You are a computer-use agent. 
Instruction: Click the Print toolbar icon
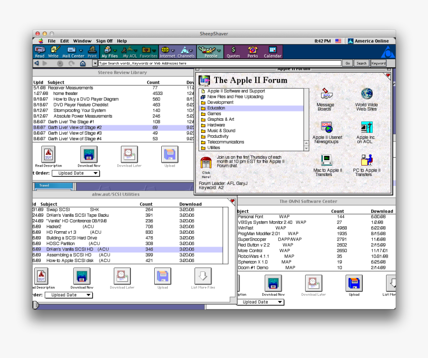[92, 52]
